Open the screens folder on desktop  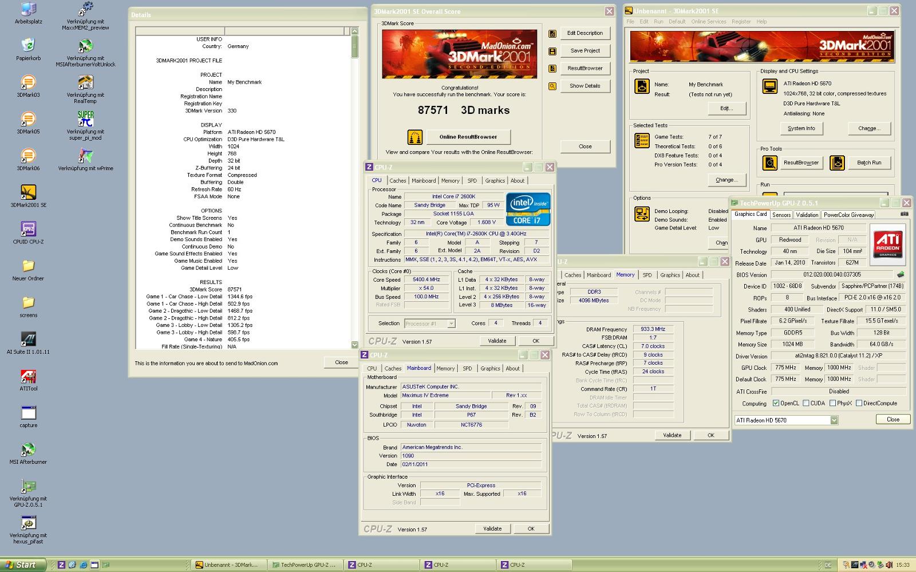[28, 302]
